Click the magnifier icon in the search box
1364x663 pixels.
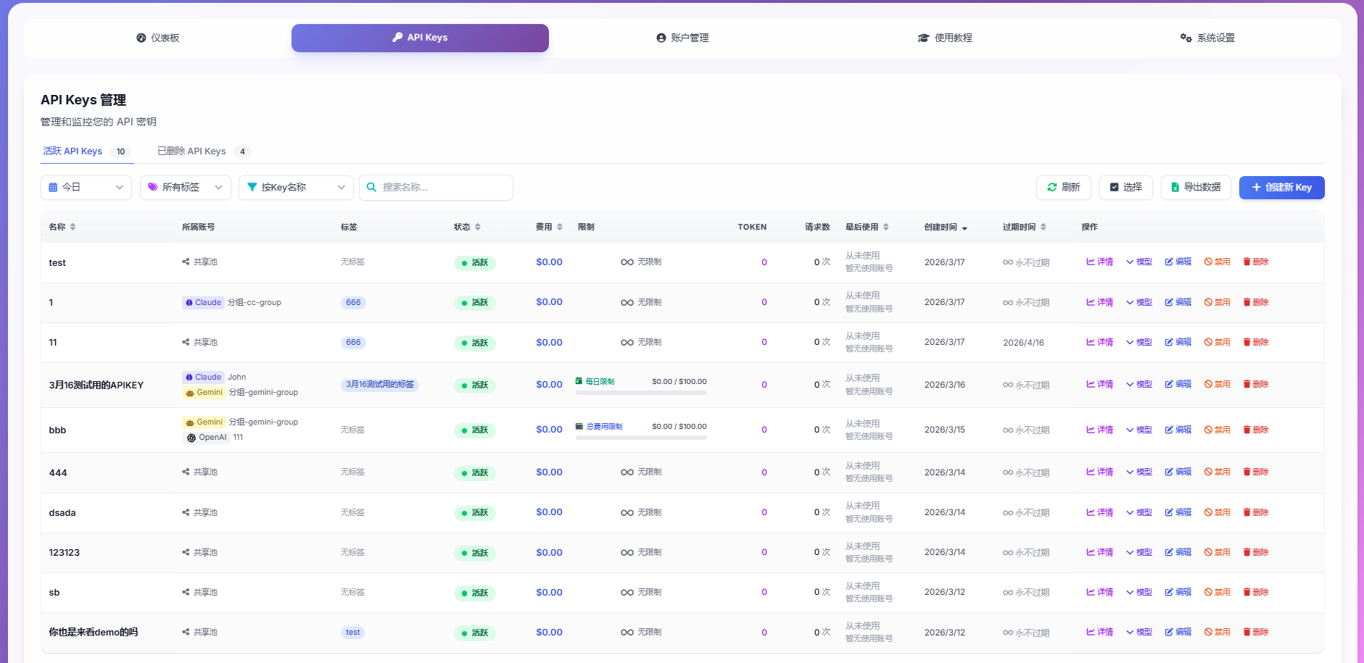pos(371,188)
